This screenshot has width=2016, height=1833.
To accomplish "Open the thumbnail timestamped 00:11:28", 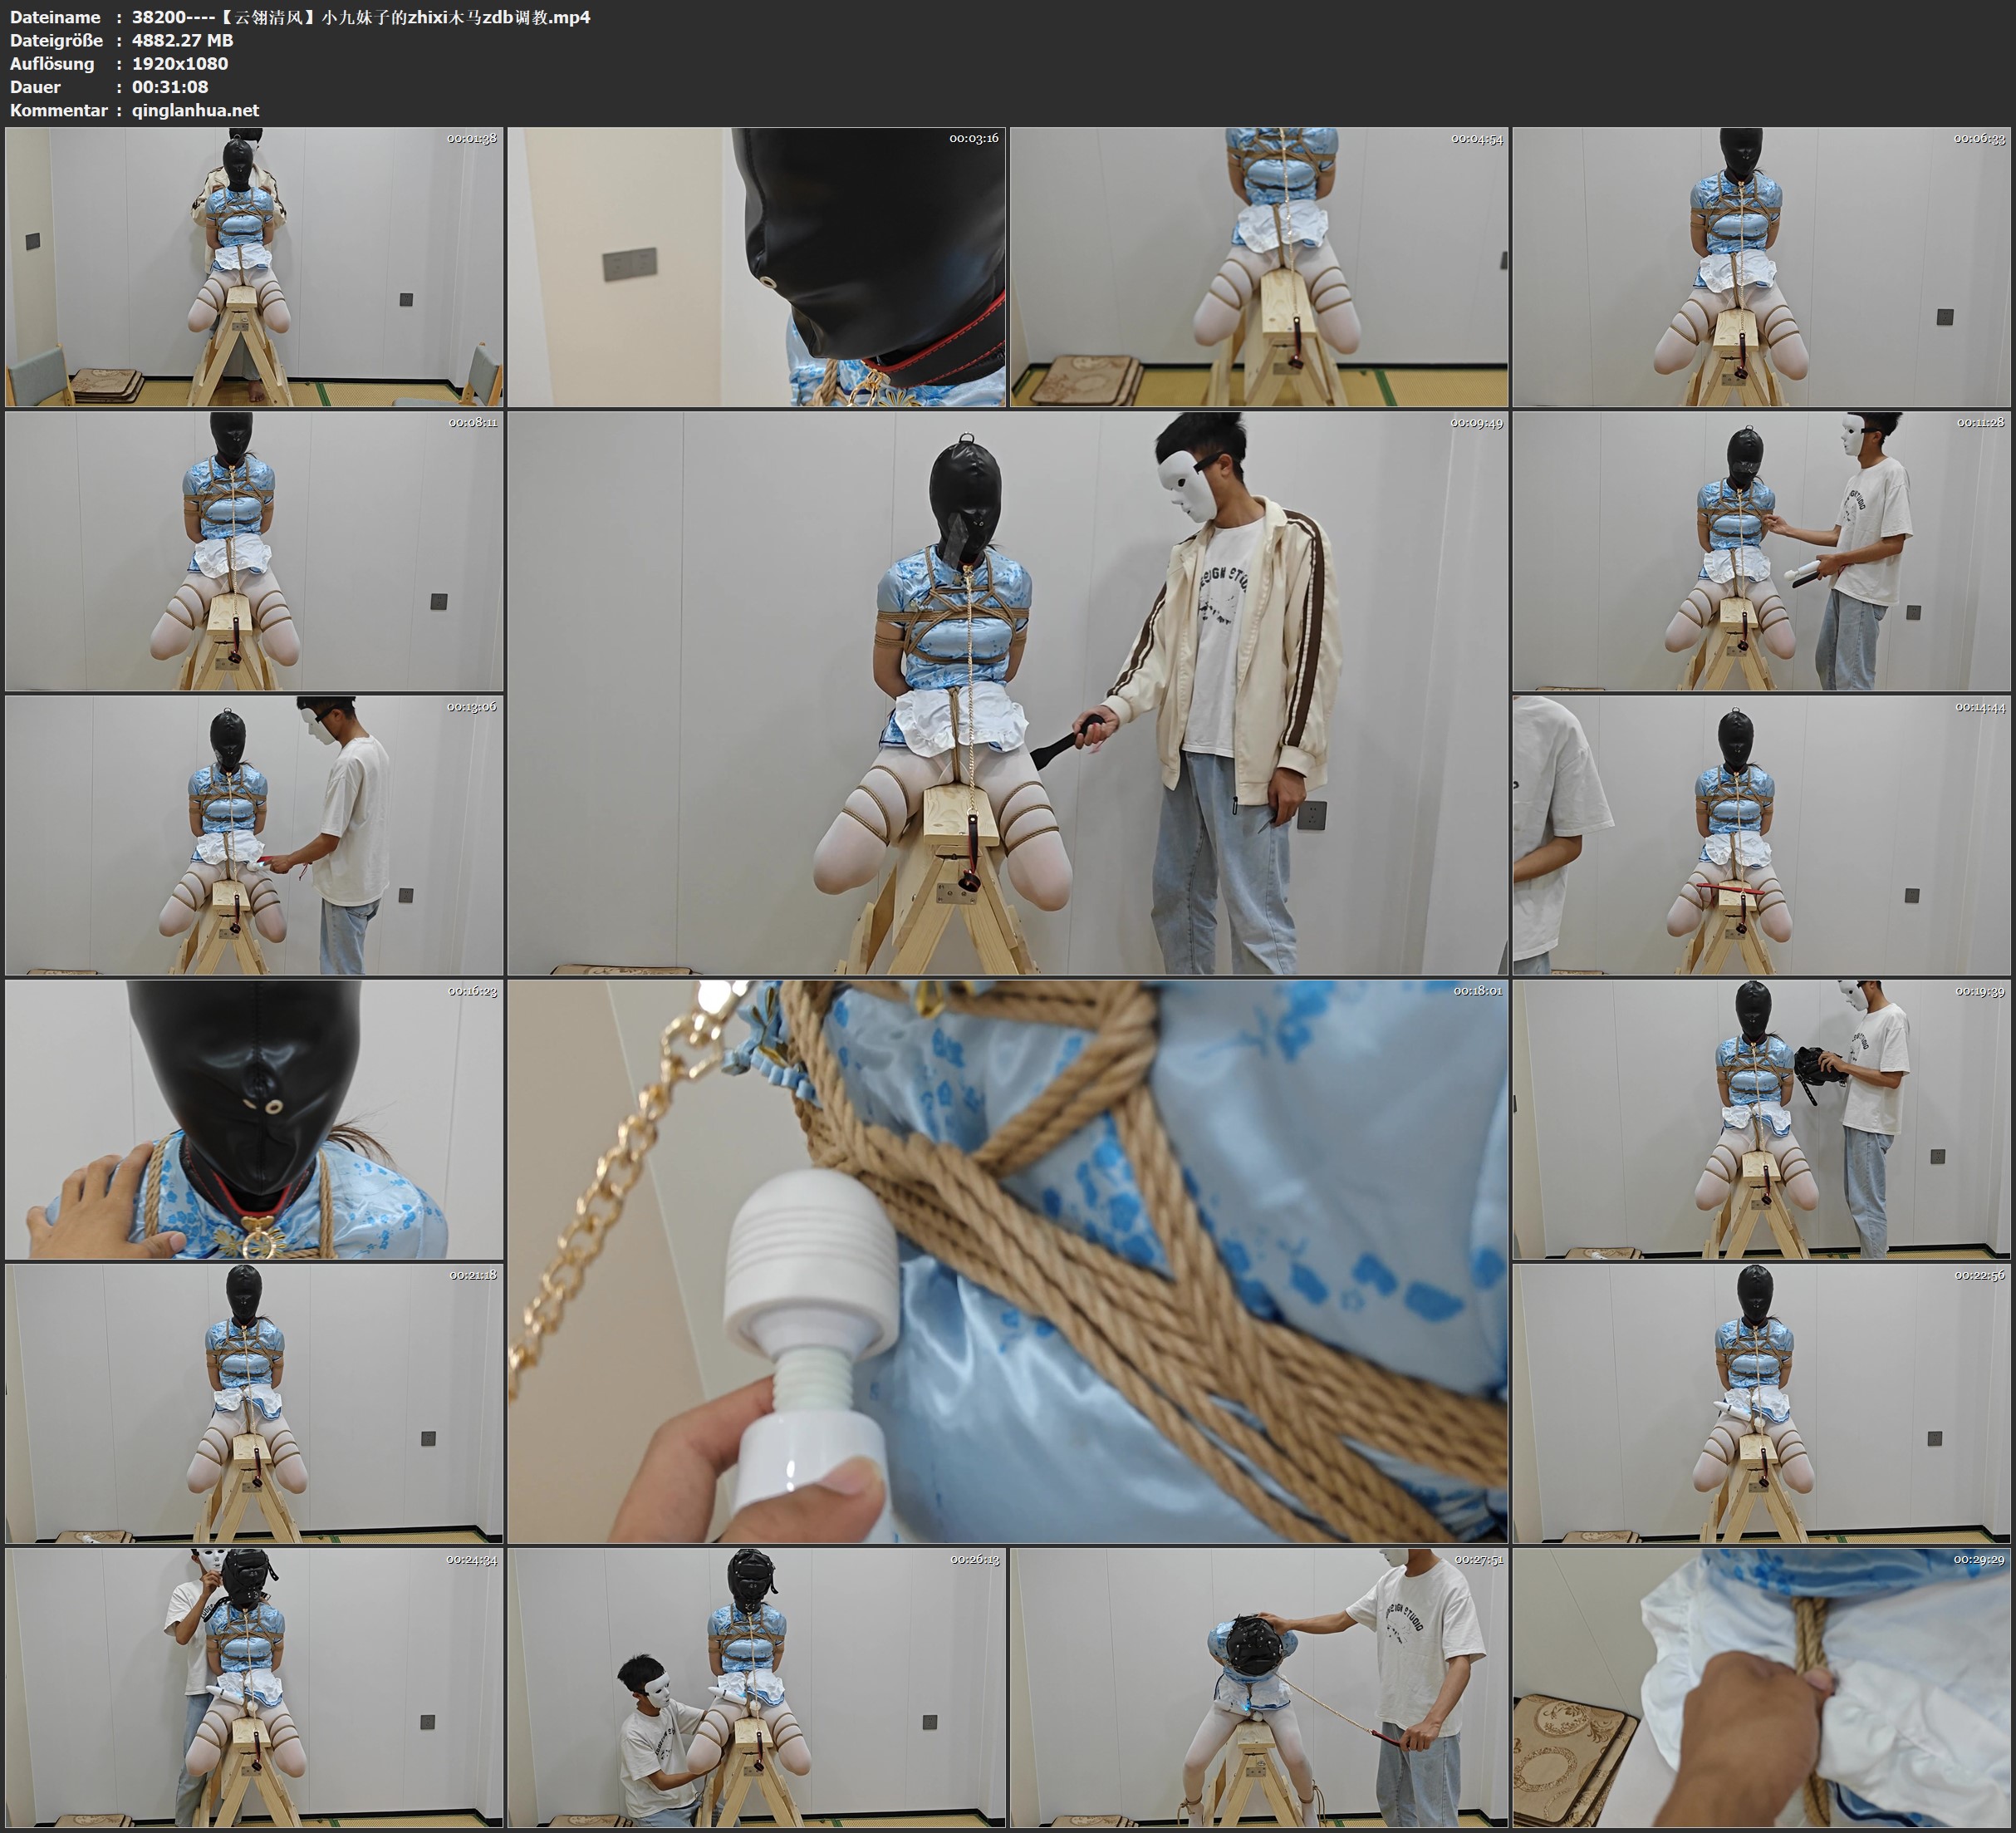I will pos(1762,550).
